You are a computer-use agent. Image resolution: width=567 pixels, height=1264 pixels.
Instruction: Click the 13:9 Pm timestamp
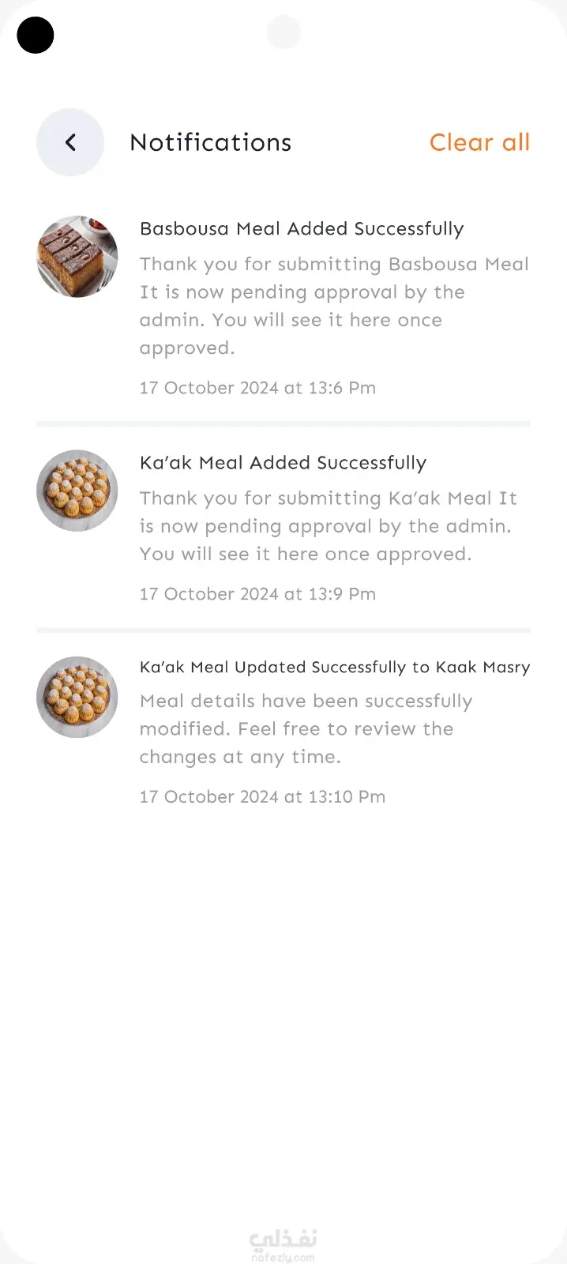coord(257,594)
